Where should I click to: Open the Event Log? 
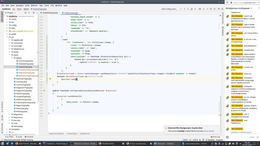point(215,137)
